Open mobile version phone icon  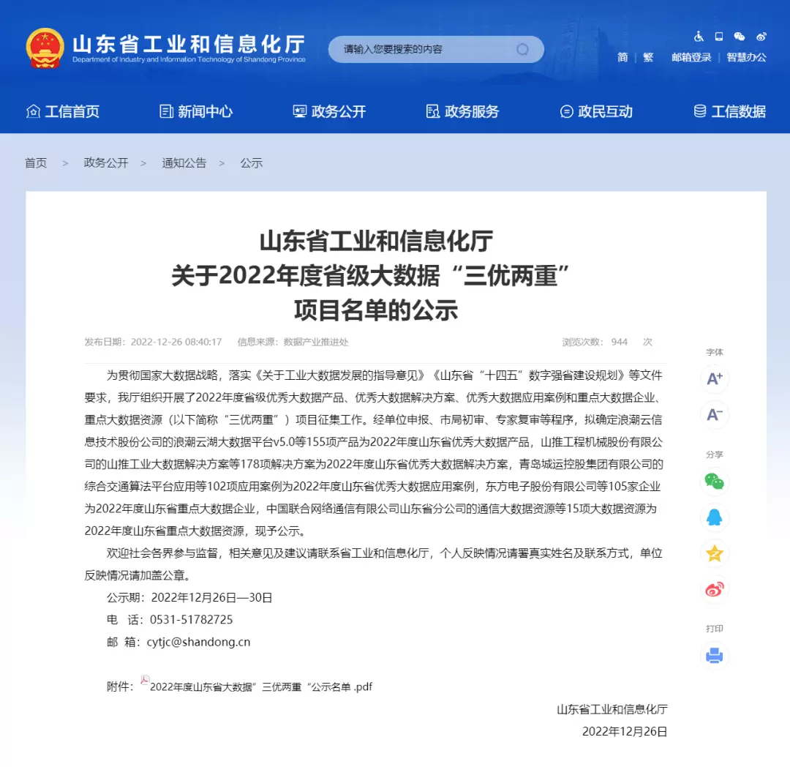tap(719, 37)
